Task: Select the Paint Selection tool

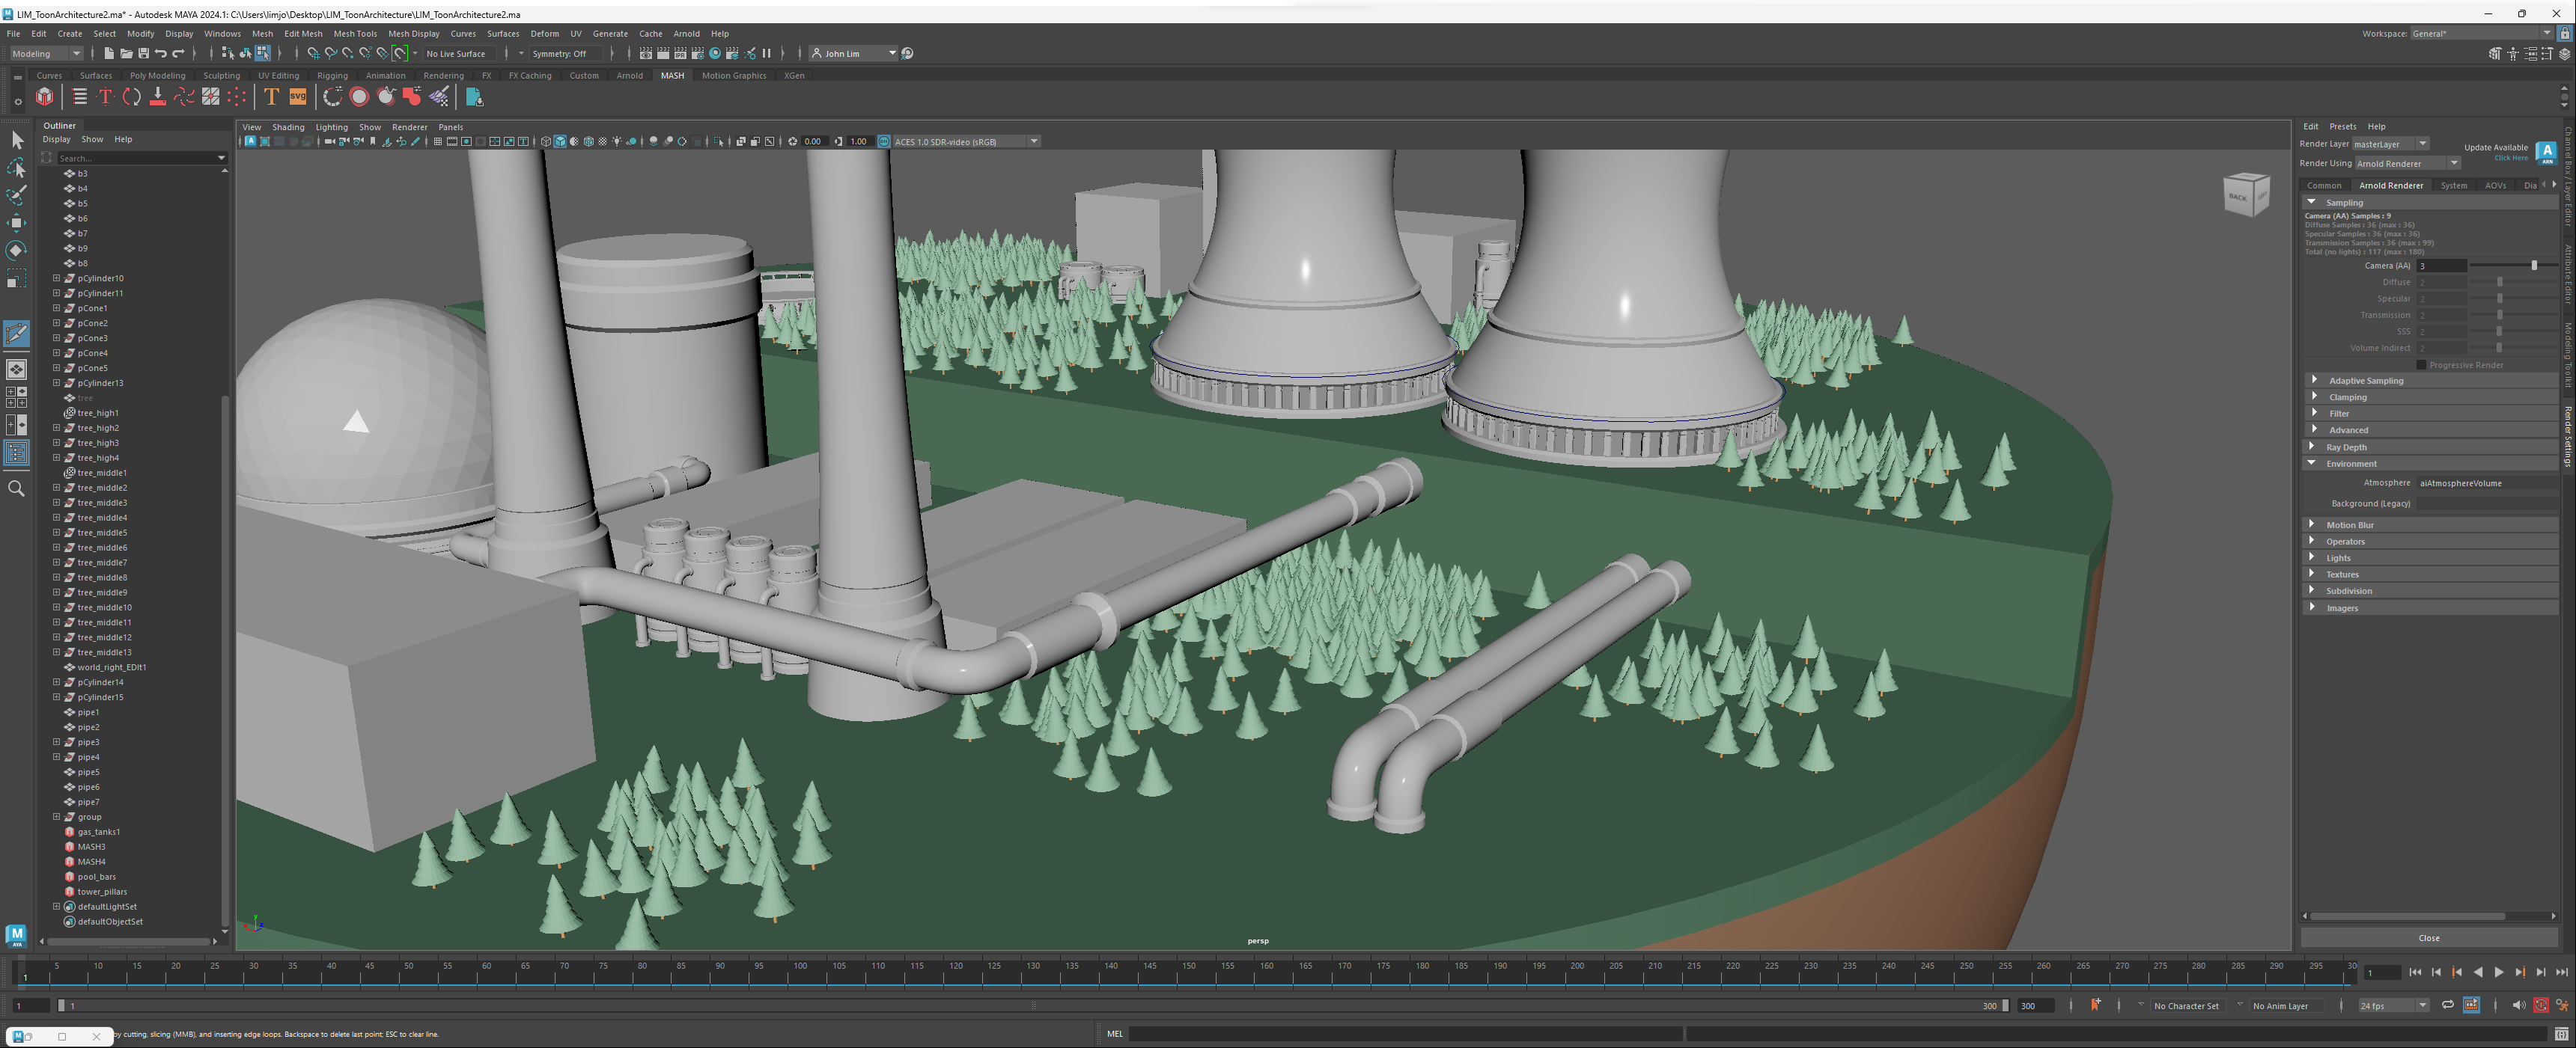Action: [17, 194]
